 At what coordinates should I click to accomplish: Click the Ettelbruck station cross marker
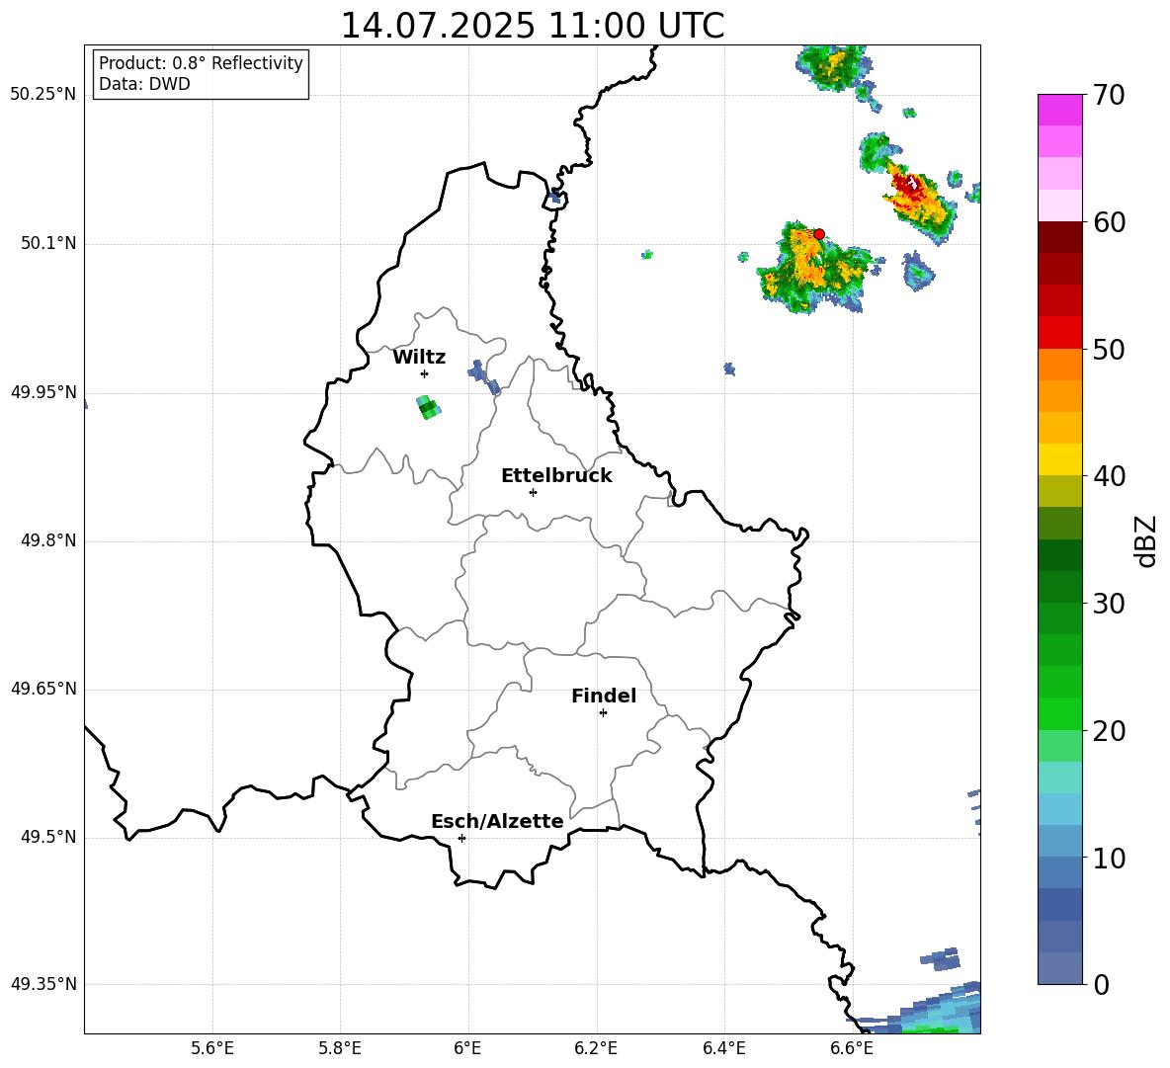(533, 492)
